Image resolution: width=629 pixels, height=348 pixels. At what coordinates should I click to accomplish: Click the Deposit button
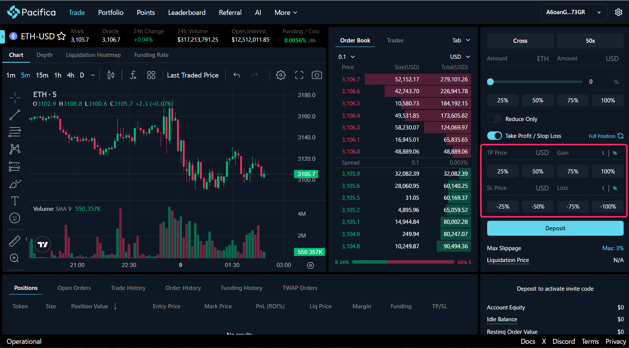(x=555, y=228)
